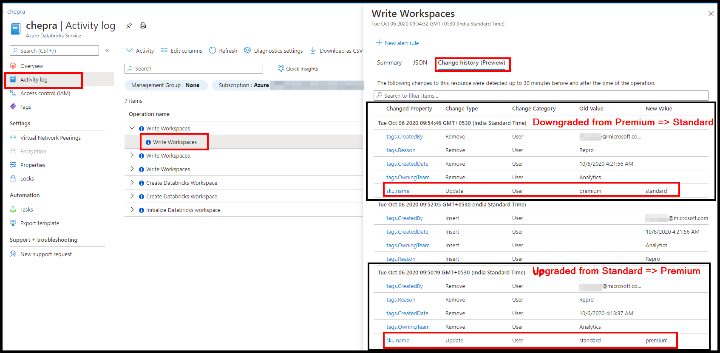Close the Write Workspaces panel
Viewport: 720px width, 353px height.
711,14
